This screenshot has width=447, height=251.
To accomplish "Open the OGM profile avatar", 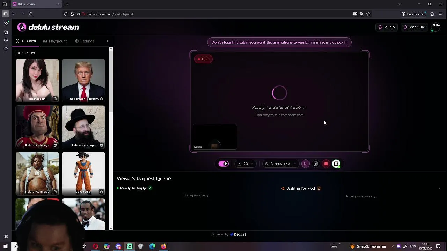I will (435, 27).
